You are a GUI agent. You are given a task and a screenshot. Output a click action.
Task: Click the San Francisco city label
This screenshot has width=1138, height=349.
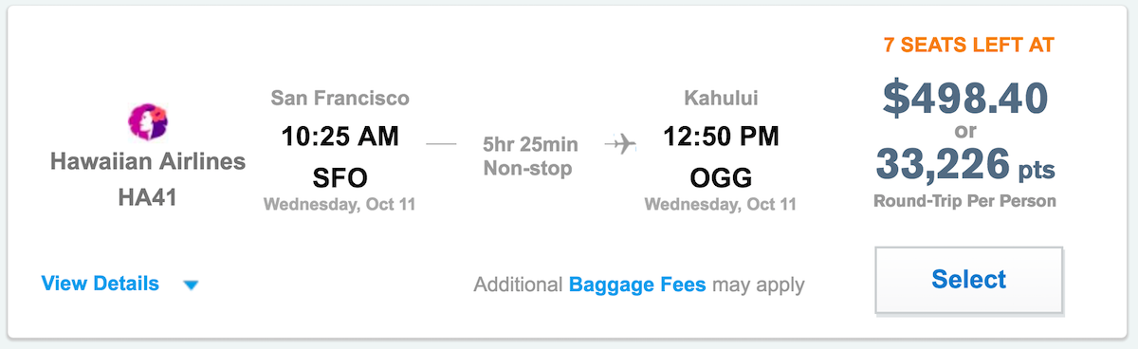(340, 98)
